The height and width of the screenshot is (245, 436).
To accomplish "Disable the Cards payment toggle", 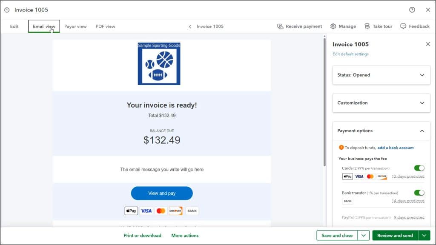I will pos(419,168).
